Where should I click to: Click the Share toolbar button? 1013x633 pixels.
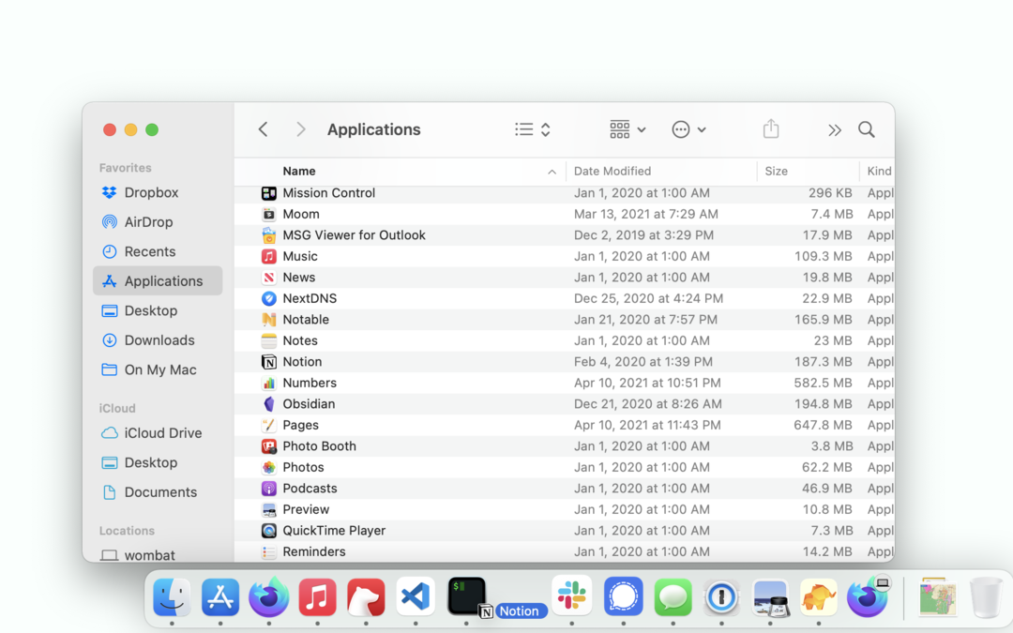coord(771,129)
